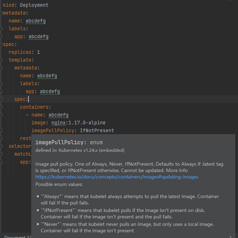Image resolution: width=238 pixels, height=238 pixels.
Task: Click the 'containers' key
Action: click(34, 107)
